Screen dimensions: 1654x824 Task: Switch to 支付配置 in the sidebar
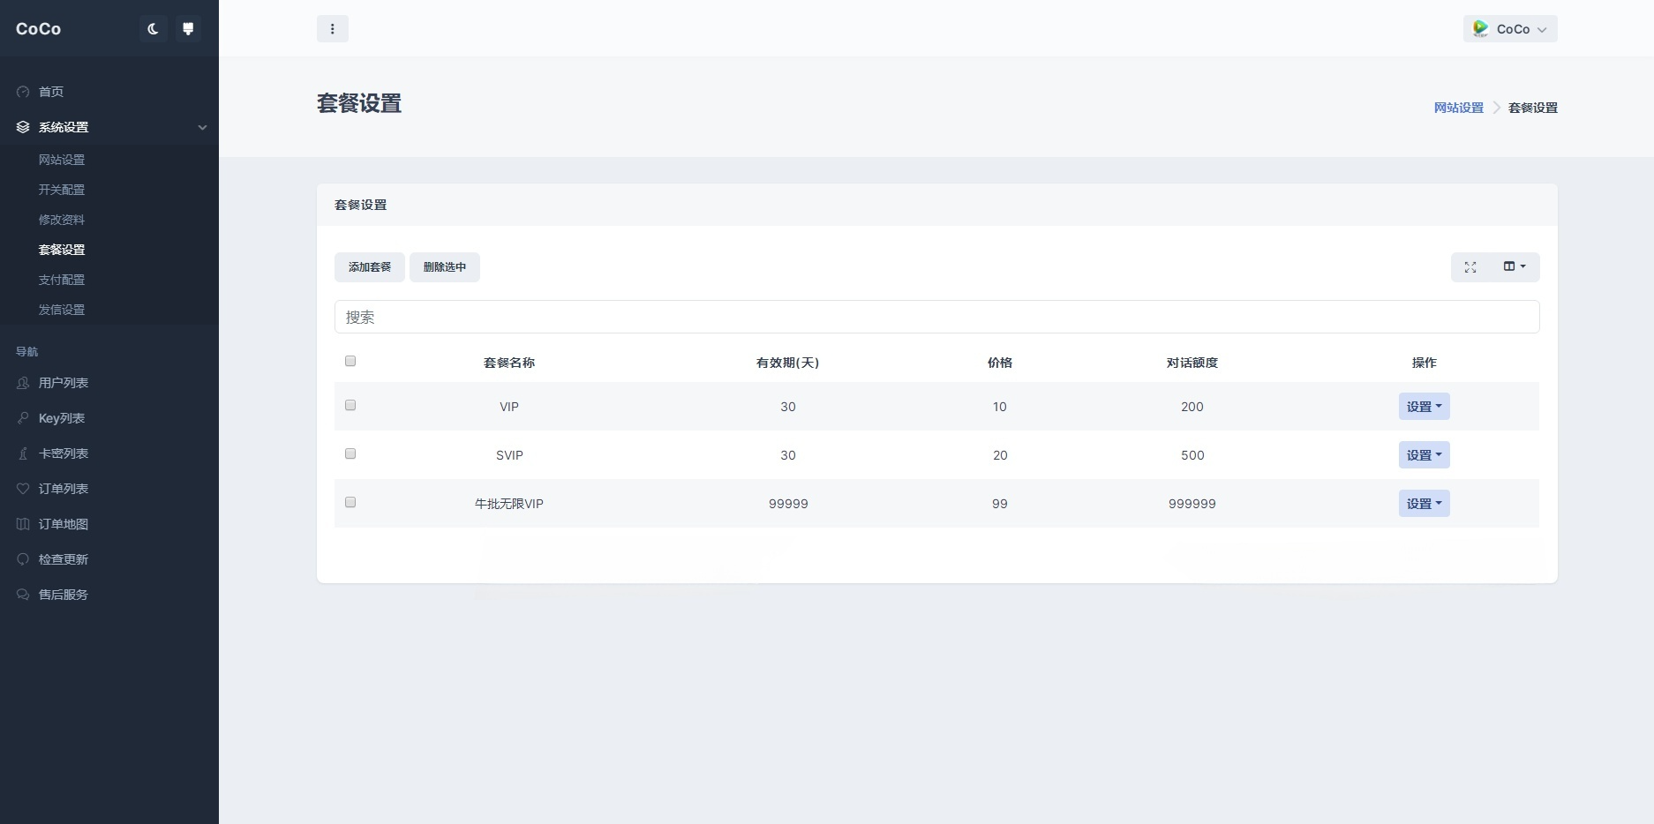[x=62, y=280]
